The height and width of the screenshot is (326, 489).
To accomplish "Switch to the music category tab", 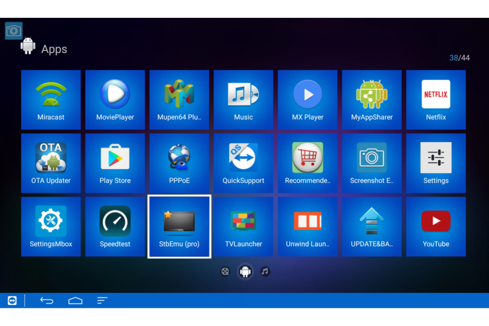I will point(265,272).
